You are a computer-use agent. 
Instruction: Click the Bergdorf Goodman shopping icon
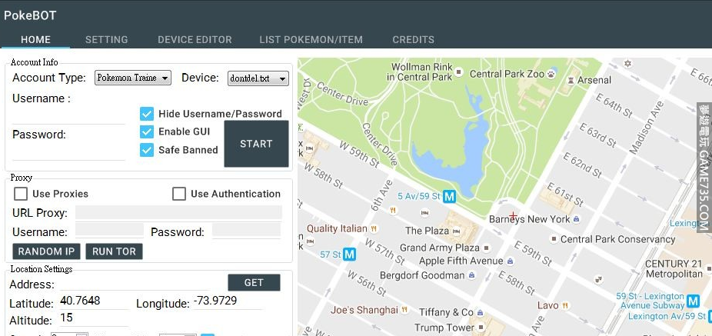click(471, 275)
